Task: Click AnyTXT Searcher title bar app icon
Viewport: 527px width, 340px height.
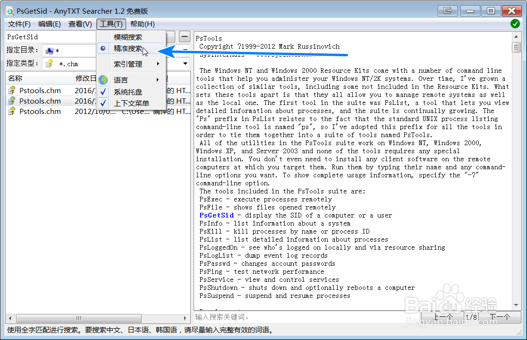Action: [10, 11]
